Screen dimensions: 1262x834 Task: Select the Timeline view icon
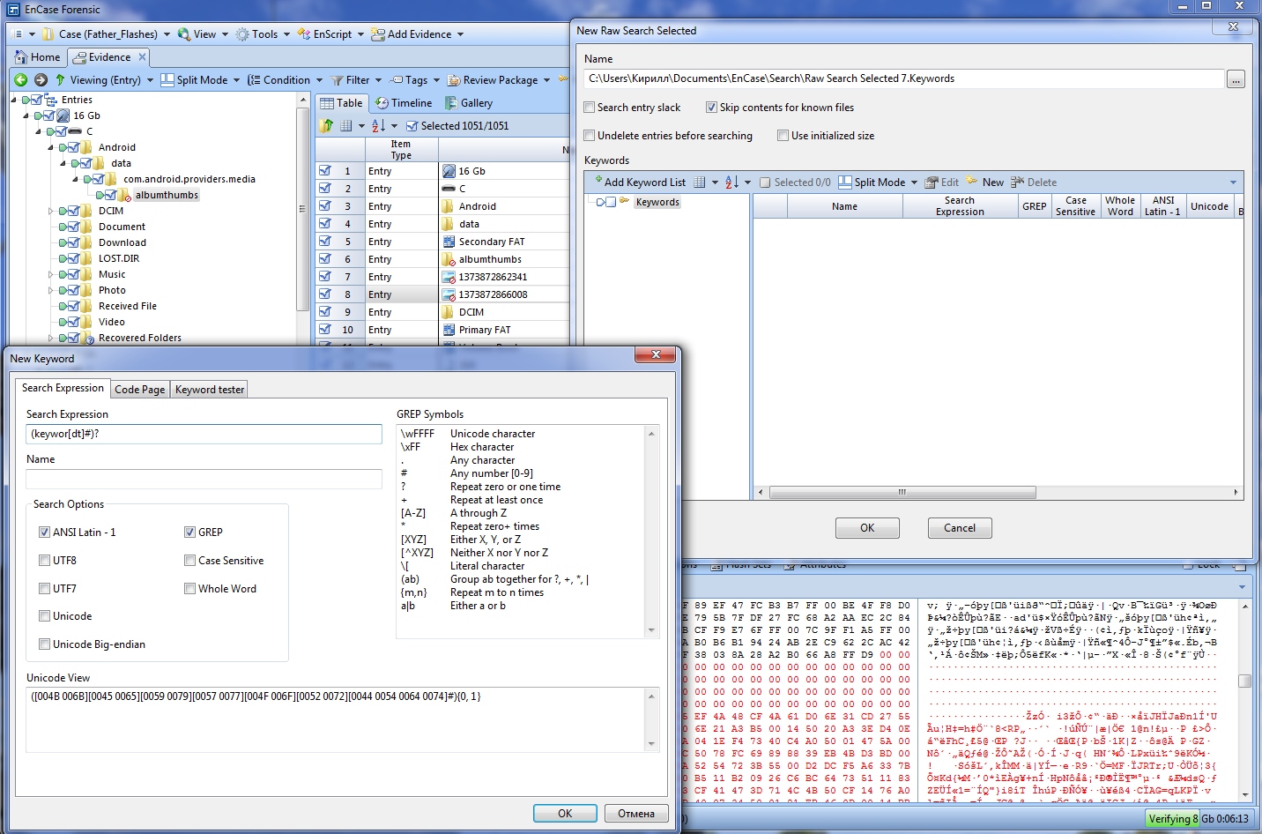[382, 103]
